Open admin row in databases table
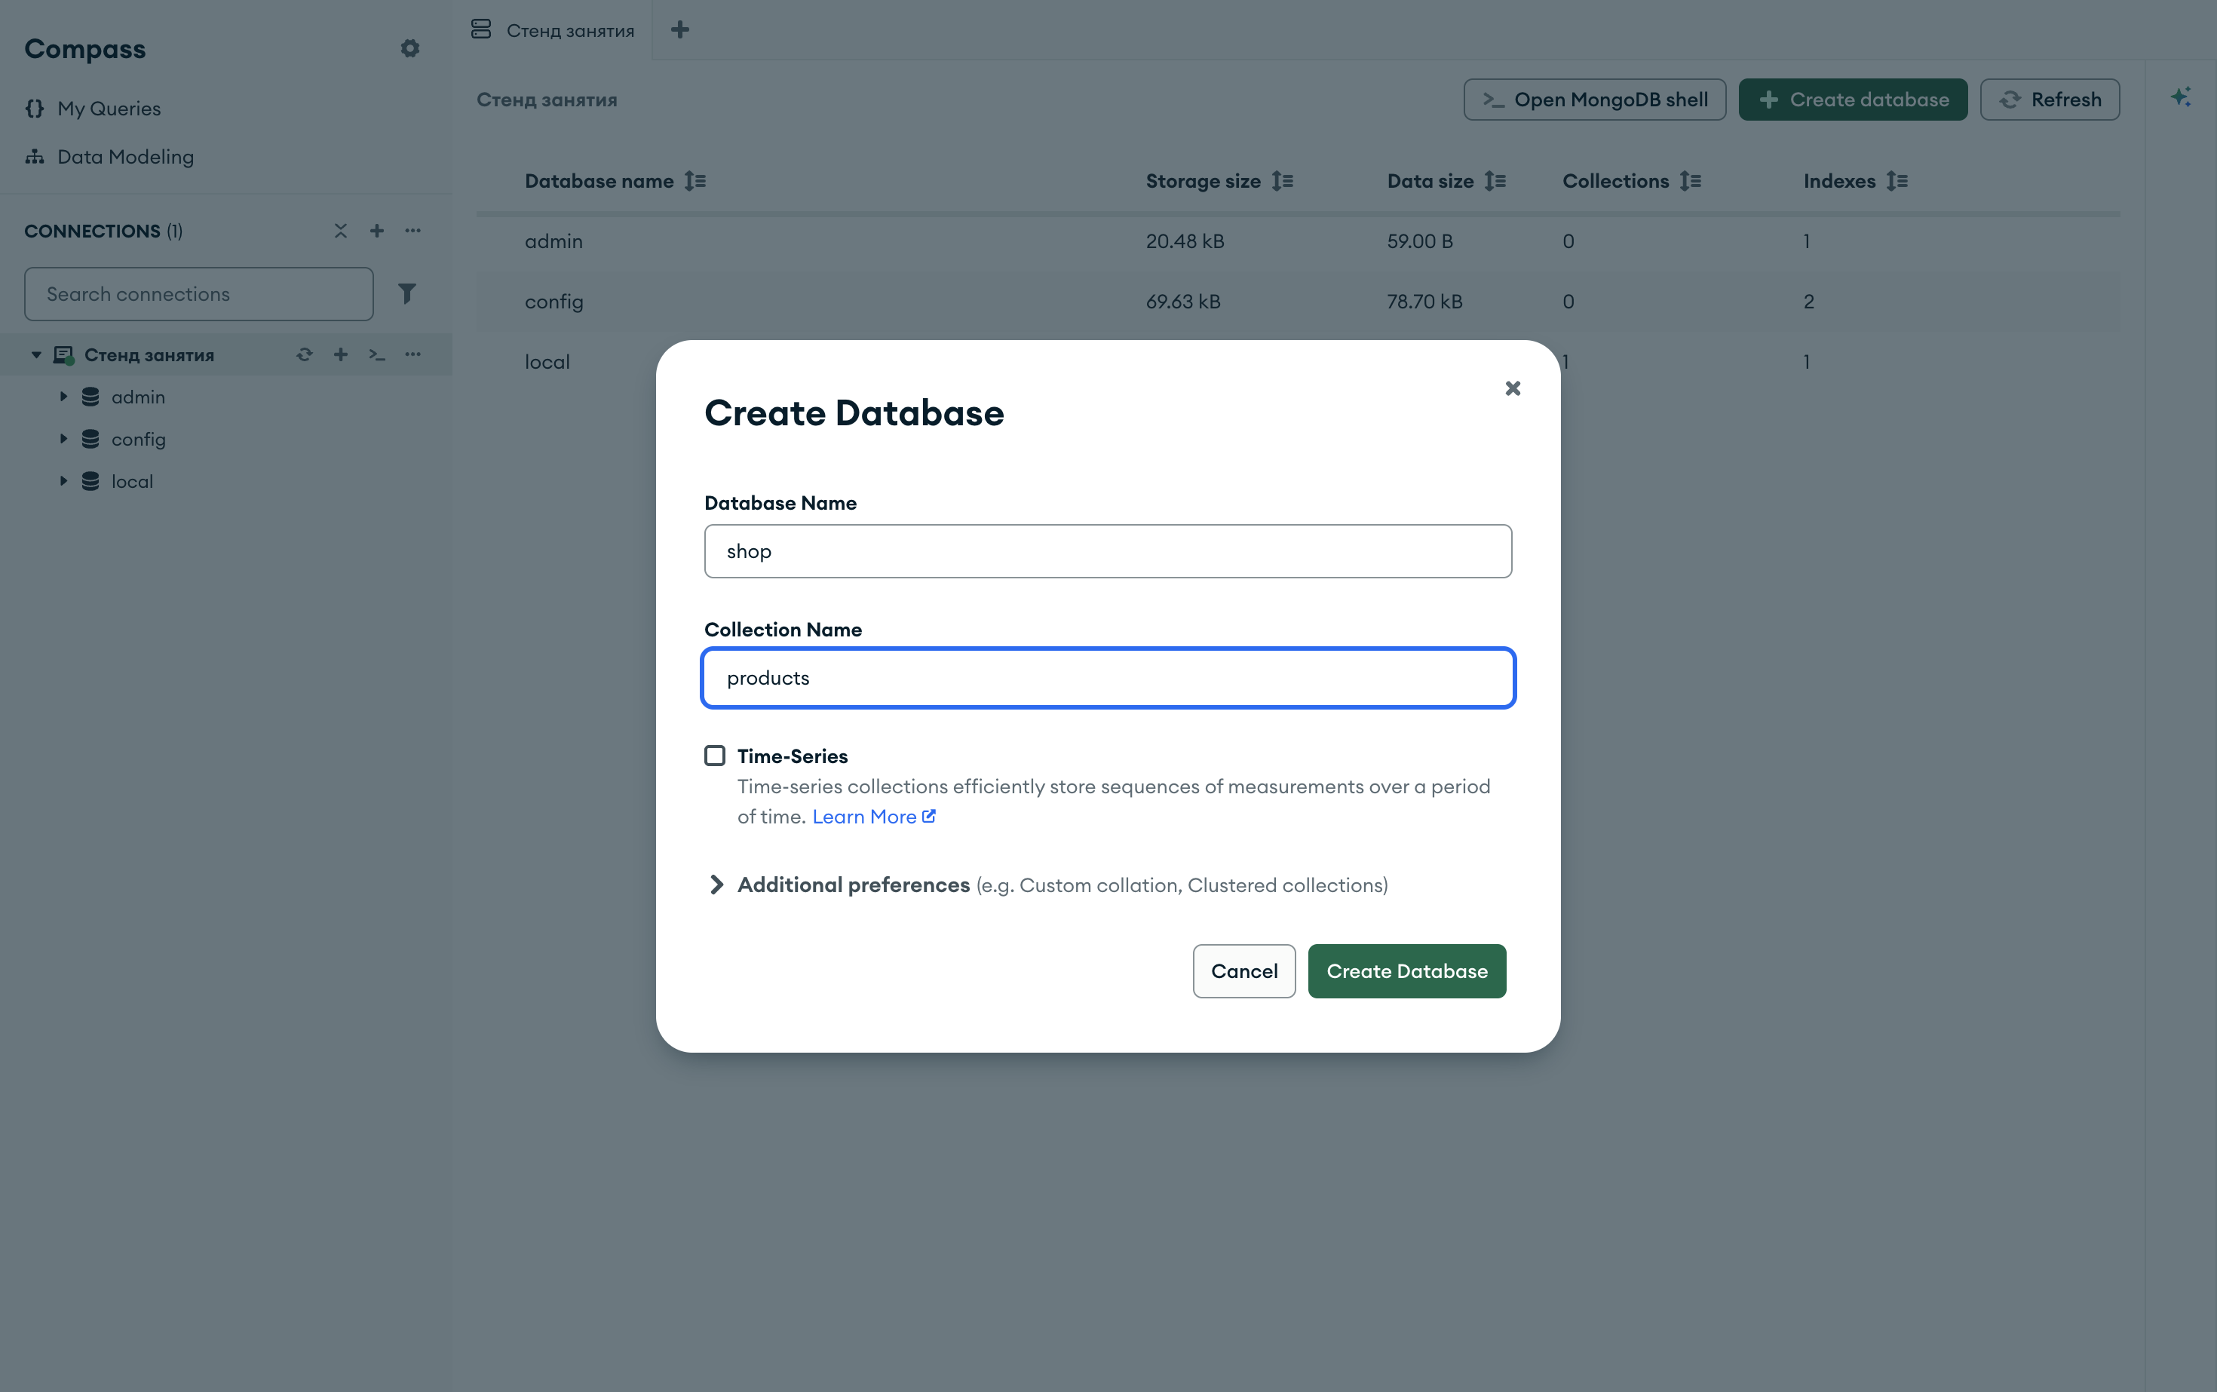Image resolution: width=2217 pixels, height=1392 pixels. click(x=1299, y=241)
